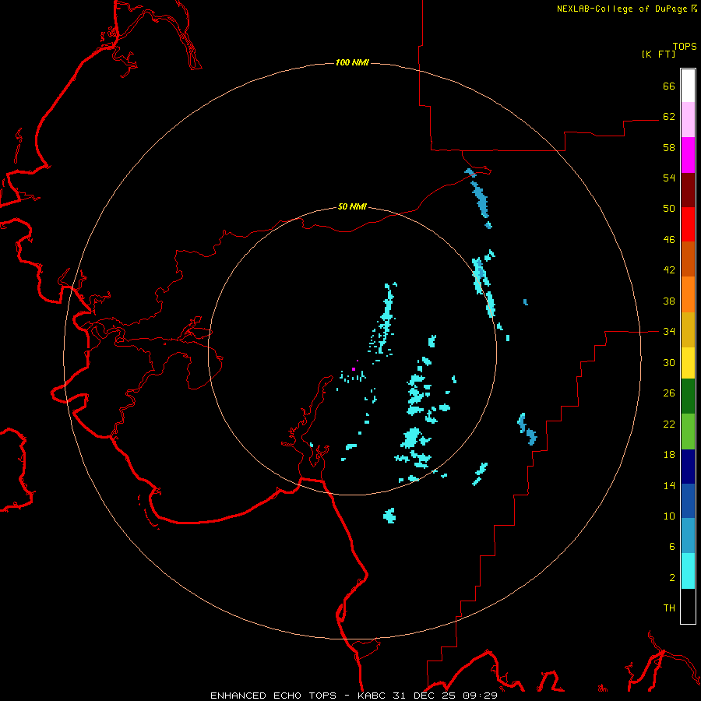Screen dimensions: 701x701
Task: Click the medium blue legend swatch
Action: (688, 501)
